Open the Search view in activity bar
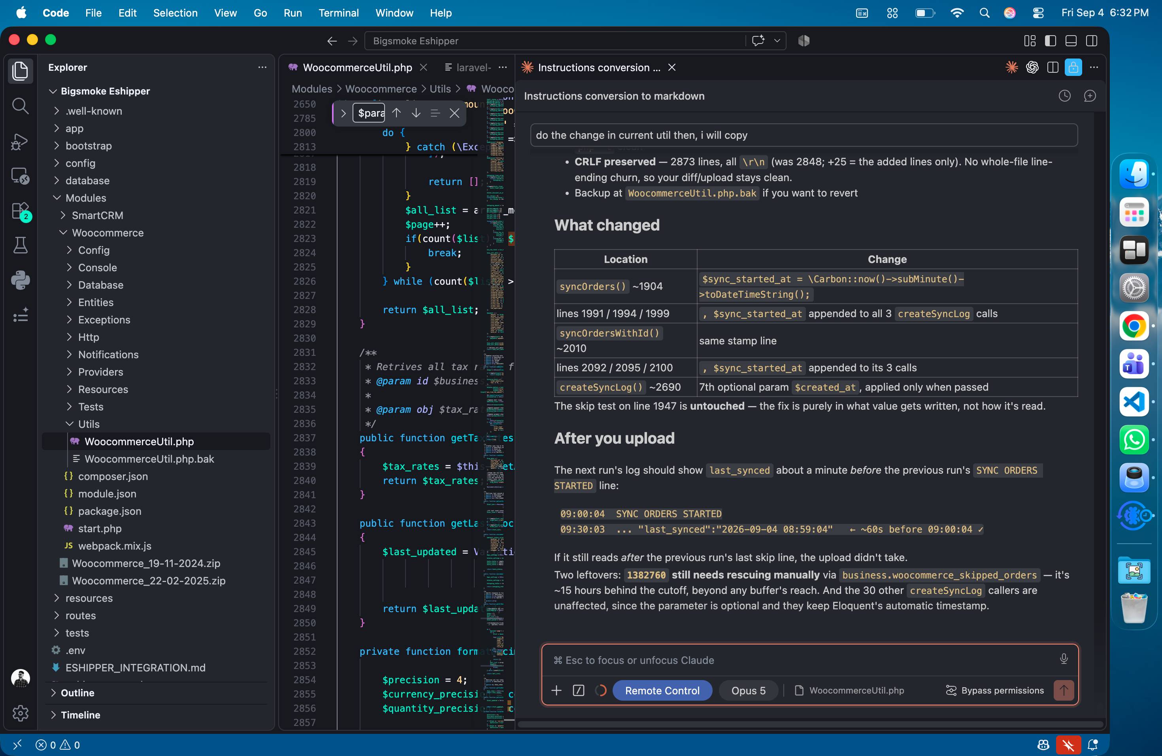Viewport: 1162px width, 756px height. click(20, 106)
